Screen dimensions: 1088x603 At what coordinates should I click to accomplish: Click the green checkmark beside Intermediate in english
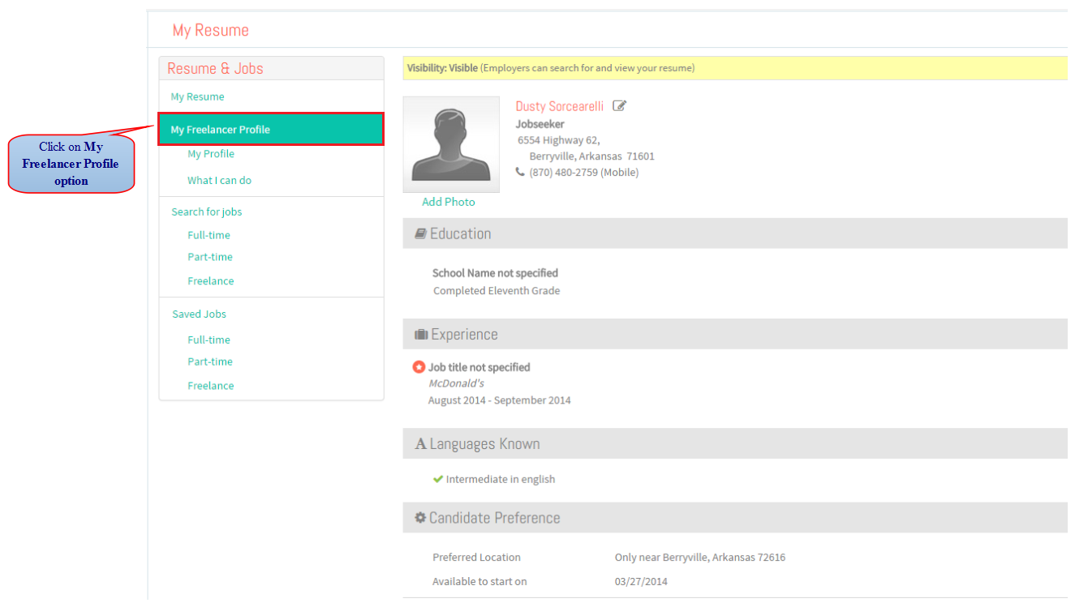438,479
